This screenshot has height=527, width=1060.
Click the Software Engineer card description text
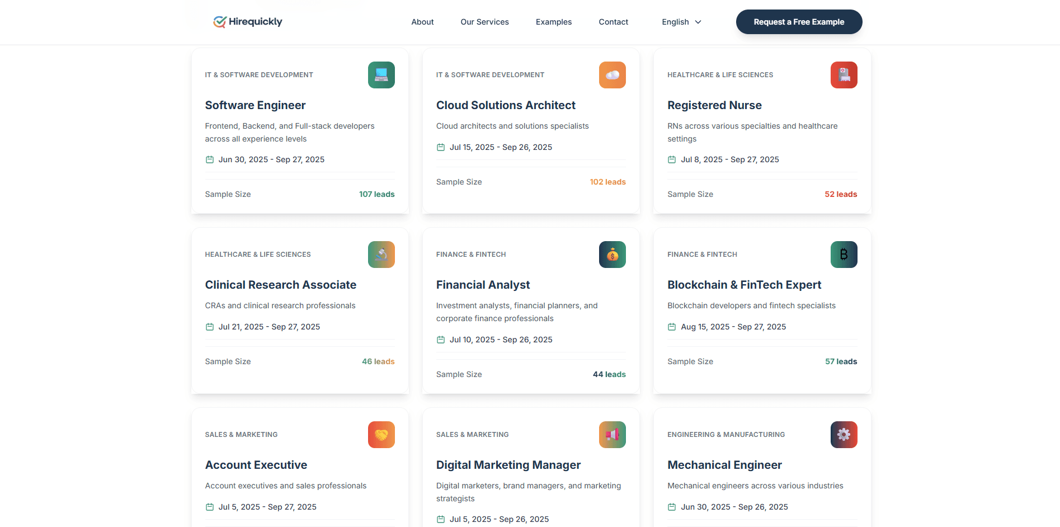[290, 133]
